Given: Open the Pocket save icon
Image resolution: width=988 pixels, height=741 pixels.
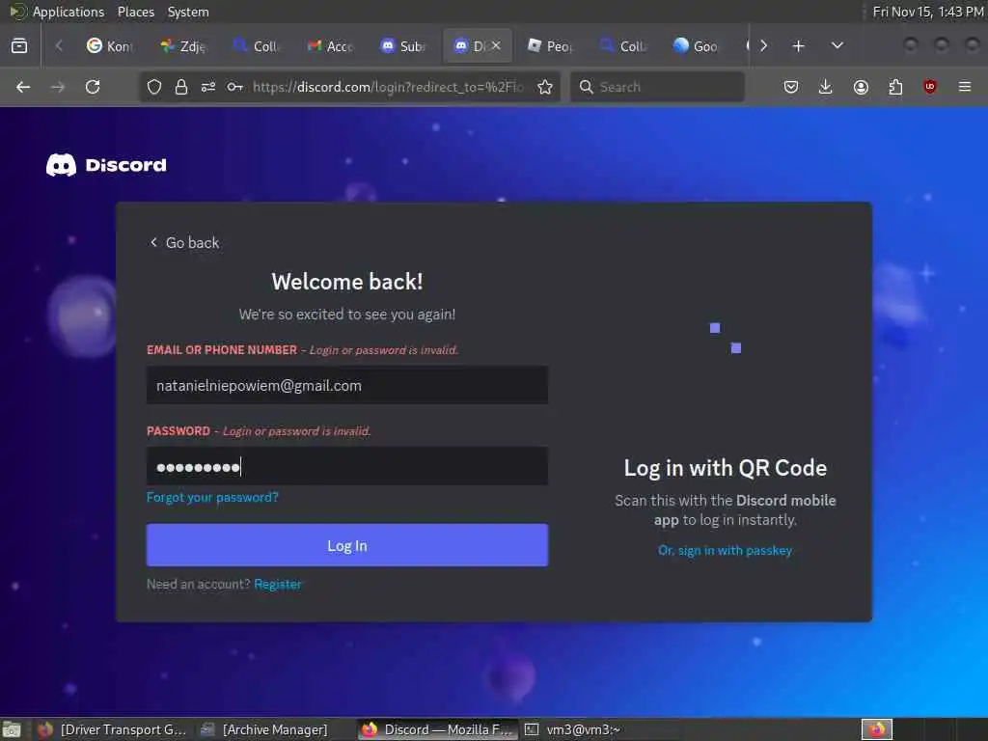Looking at the screenshot, I should [791, 87].
